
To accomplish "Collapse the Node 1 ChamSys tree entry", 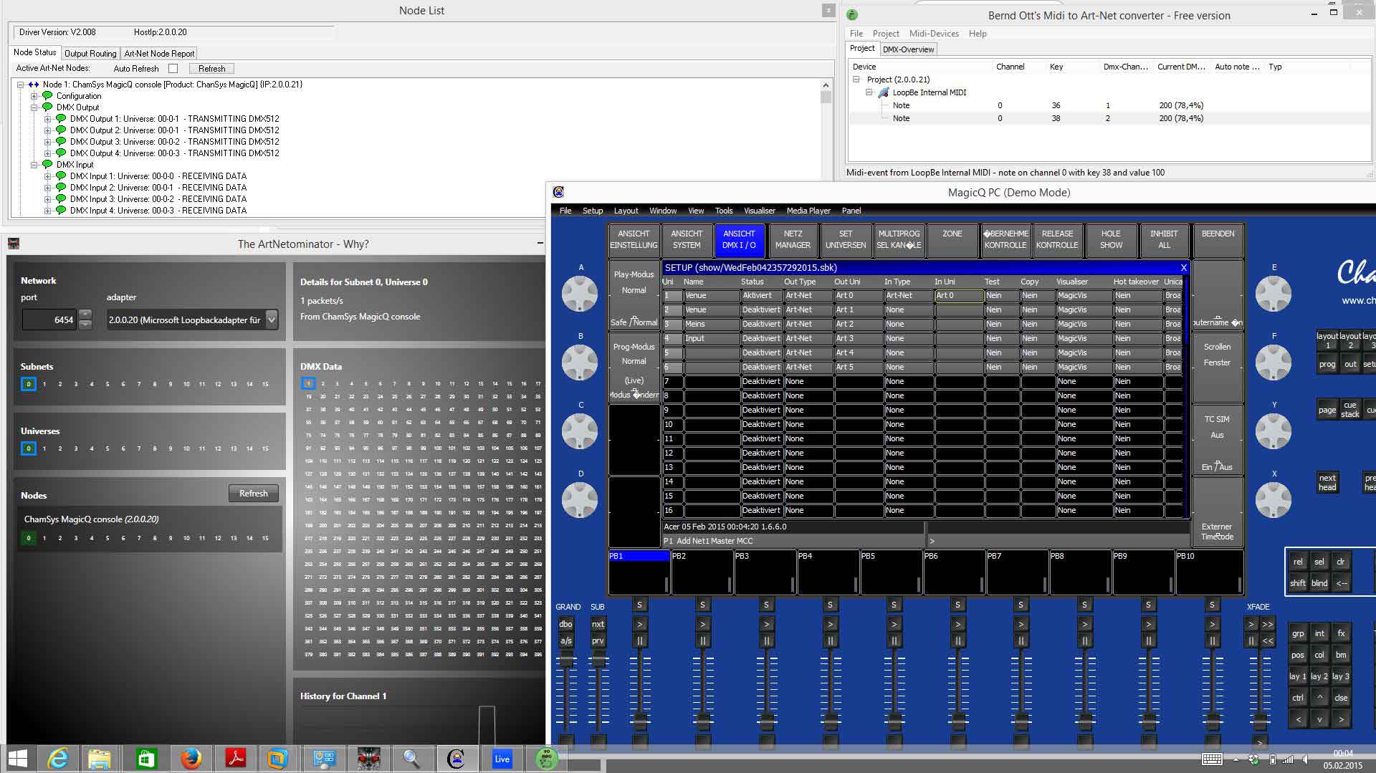I will point(21,85).
